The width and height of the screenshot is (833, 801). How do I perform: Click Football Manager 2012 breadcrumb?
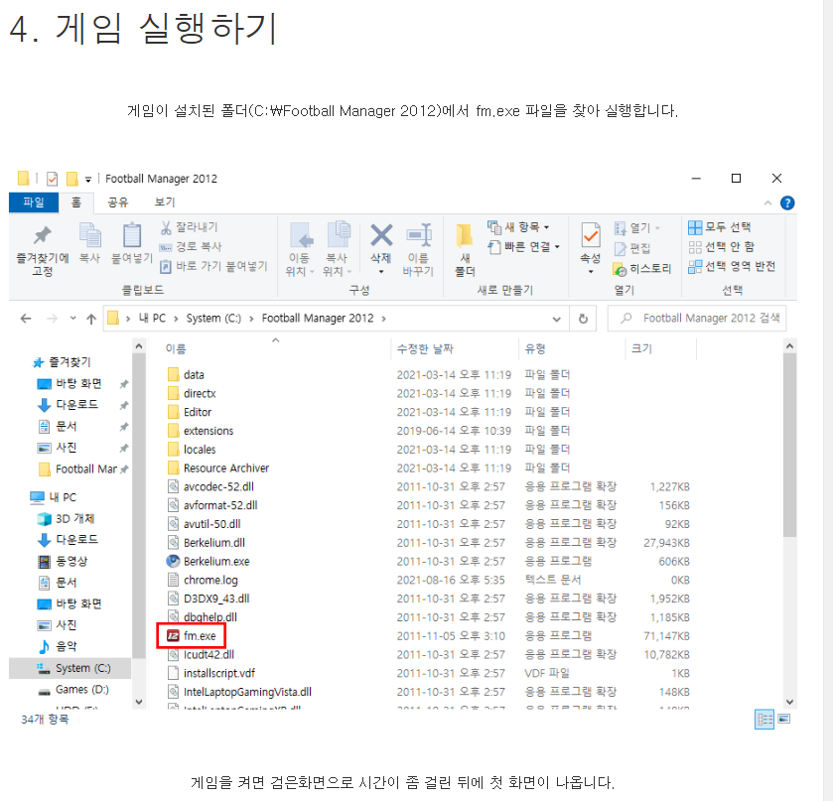(x=318, y=319)
